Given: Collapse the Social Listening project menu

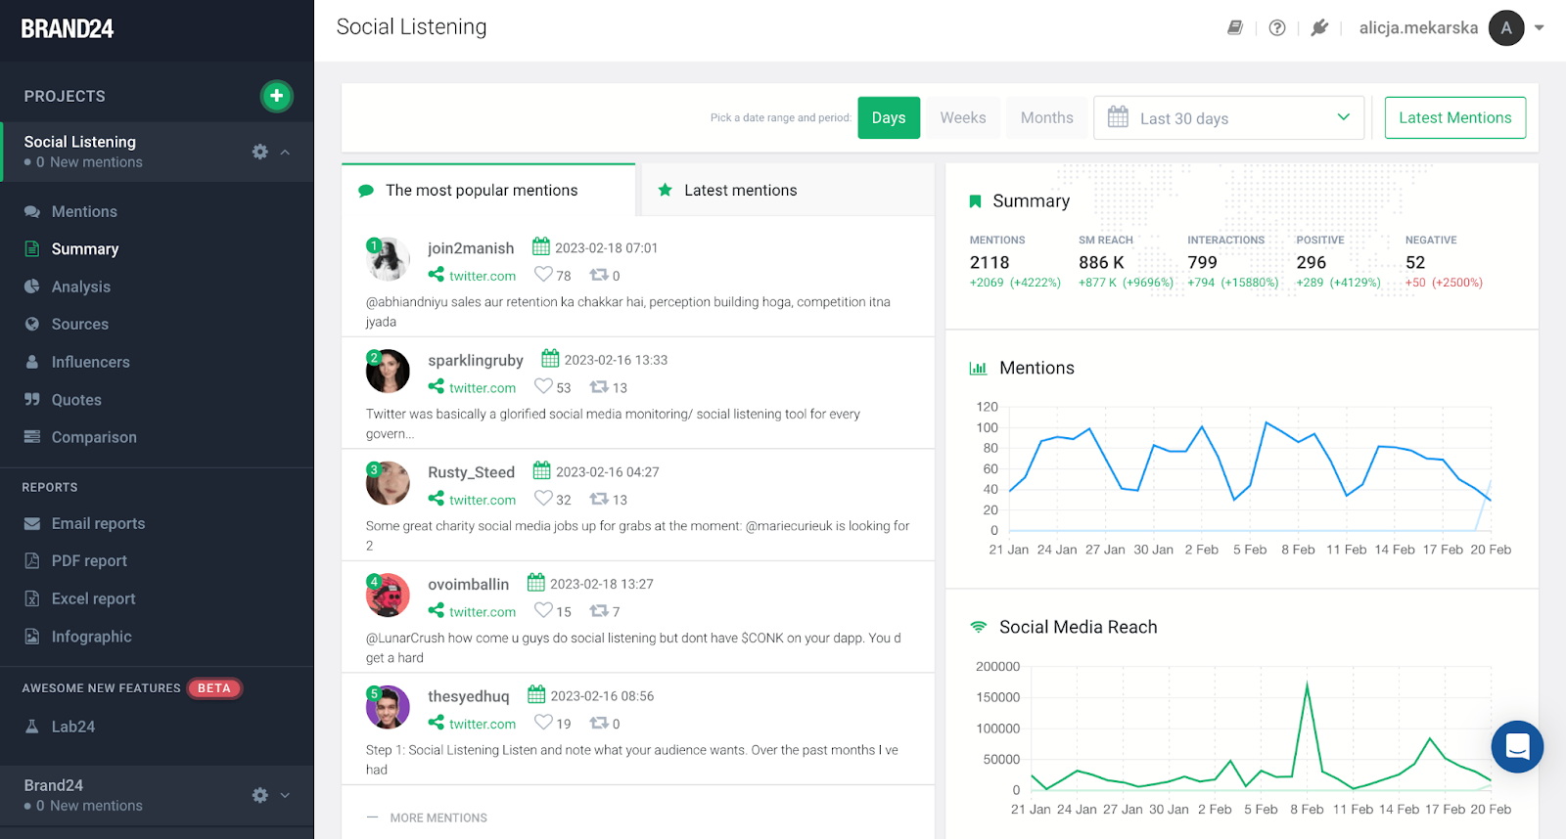Looking at the screenshot, I should 285,152.
